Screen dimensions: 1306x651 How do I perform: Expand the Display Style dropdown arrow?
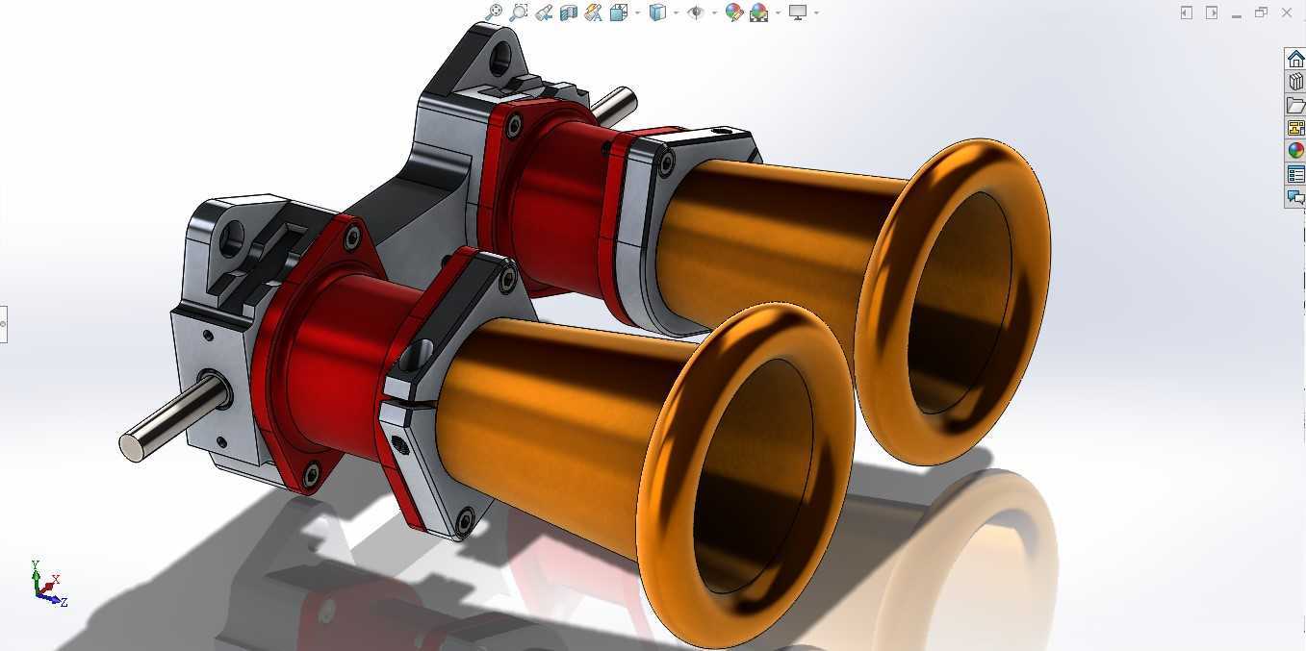676,13
